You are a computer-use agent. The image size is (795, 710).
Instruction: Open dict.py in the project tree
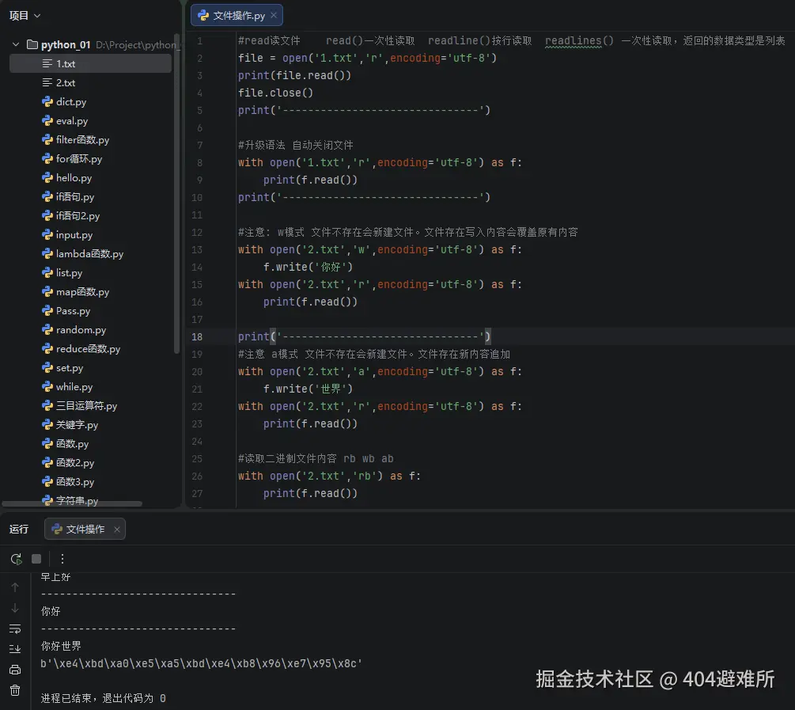pyautogui.click(x=71, y=101)
